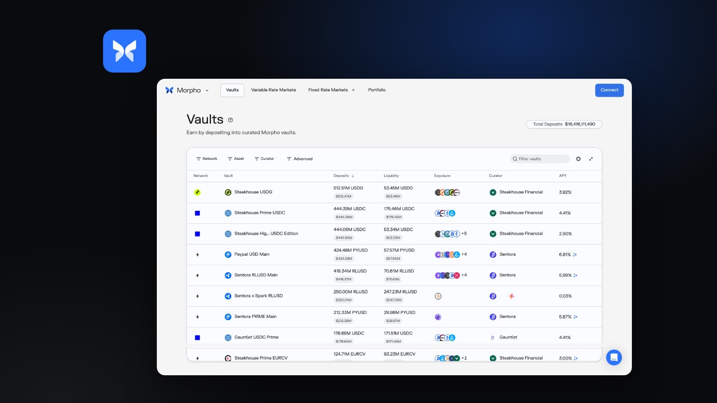Click exposure icons in Steakhouse Prime USDC row

tap(445, 213)
